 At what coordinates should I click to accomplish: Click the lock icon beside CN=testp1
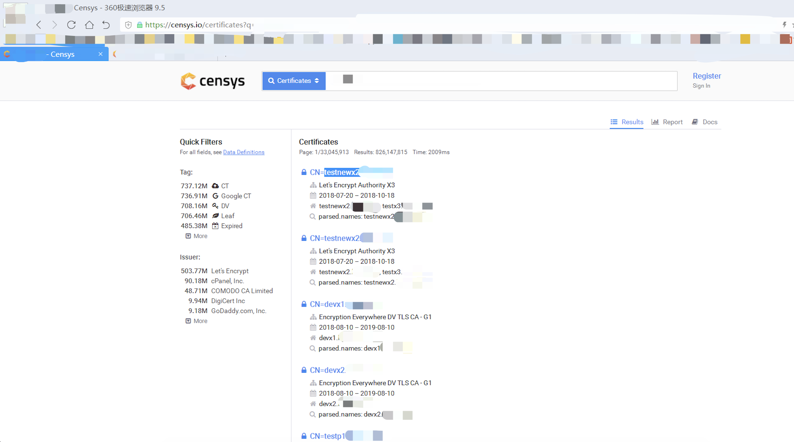coord(304,436)
